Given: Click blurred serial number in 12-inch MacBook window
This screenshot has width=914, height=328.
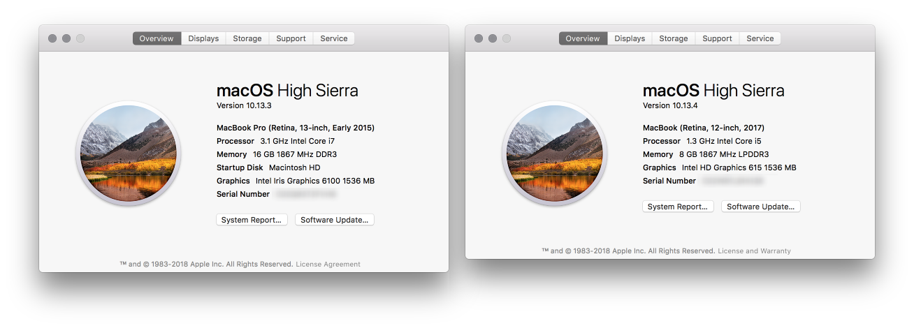Looking at the screenshot, I should [x=732, y=181].
